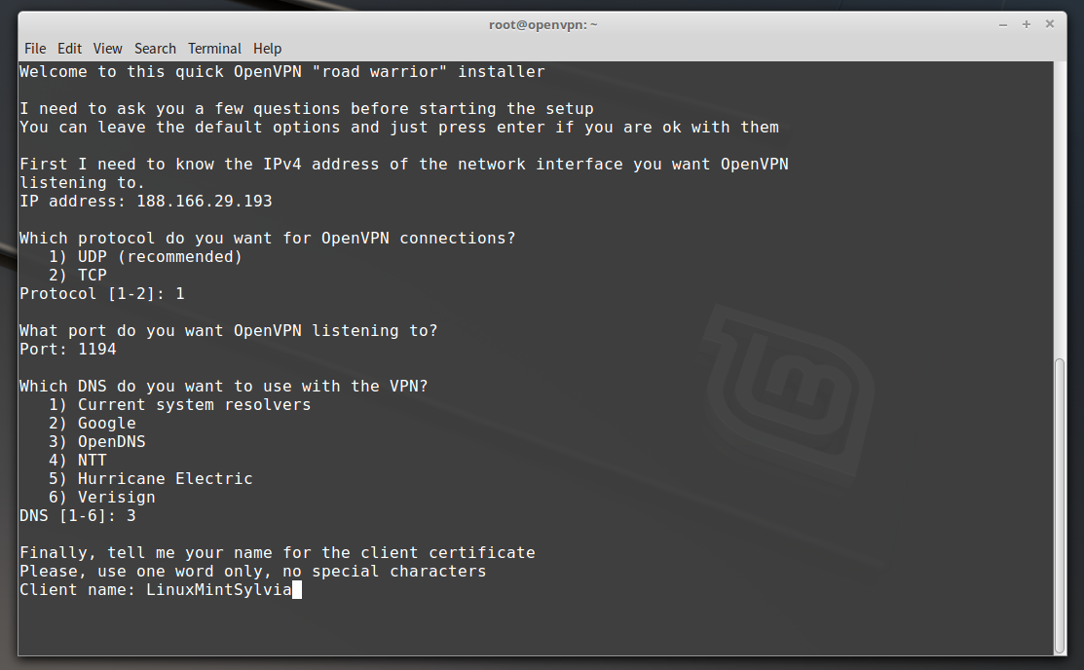This screenshot has width=1084, height=670.
Task: Close the root@openvpn terminal window
Action: pyautogui.click(x=1049, y=24)
